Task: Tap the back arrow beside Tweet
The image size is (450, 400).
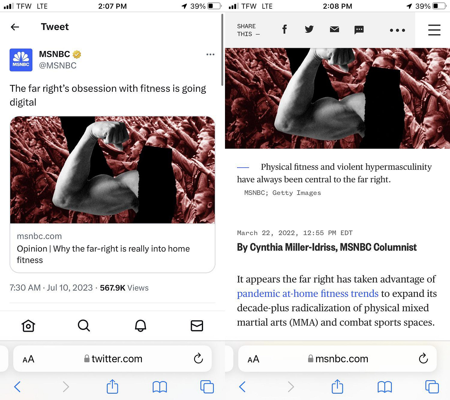Action: pyautogui.click(x=15, y=27)
